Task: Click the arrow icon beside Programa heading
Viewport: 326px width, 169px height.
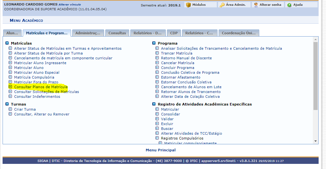Action: [x=154, y=43]
